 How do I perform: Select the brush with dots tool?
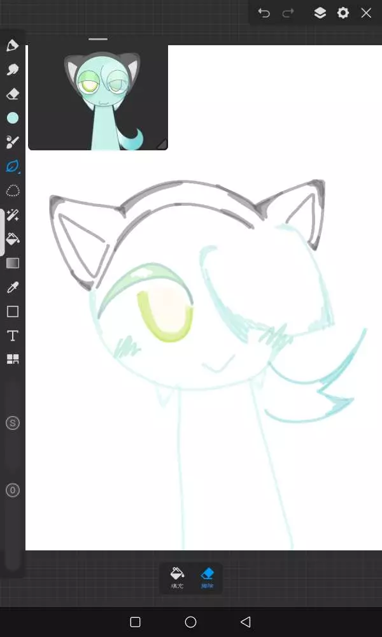tap(13, 142)
